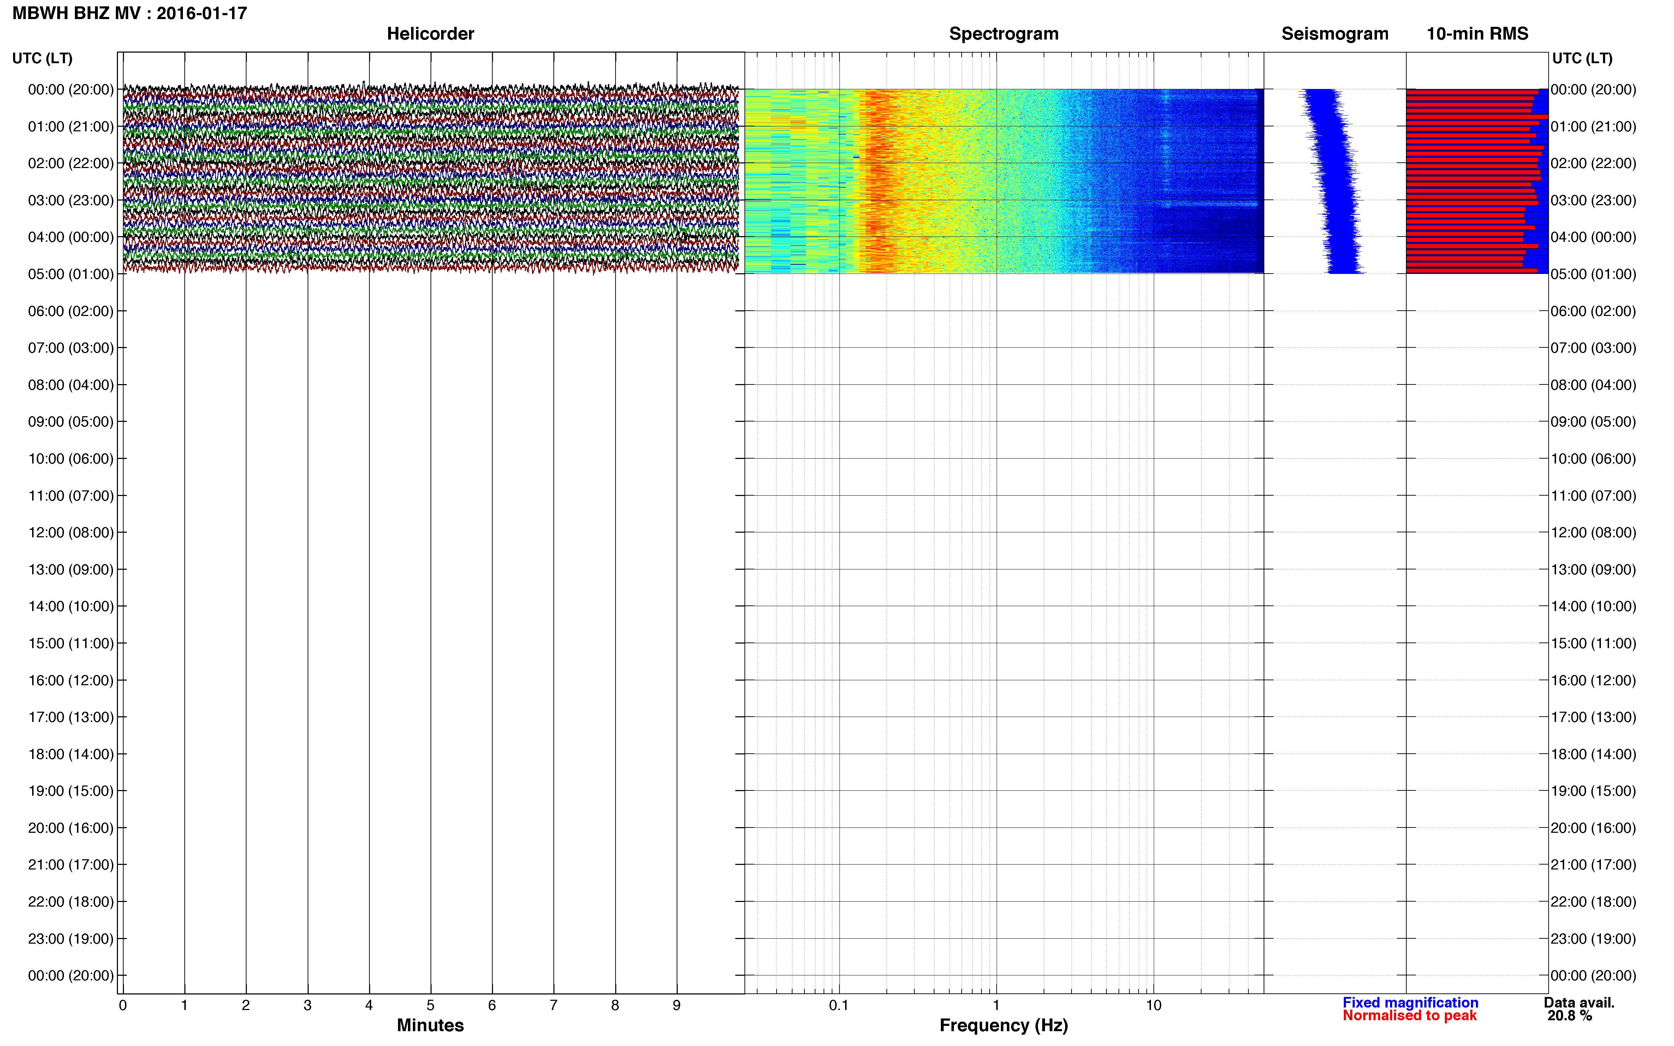Click the right 01:00 (21:00) time label
This screenshot has height=1046, width=1674.
1593,127
